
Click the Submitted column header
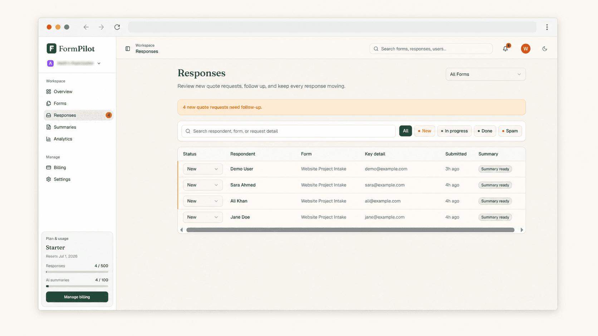[x=456, y=154]
